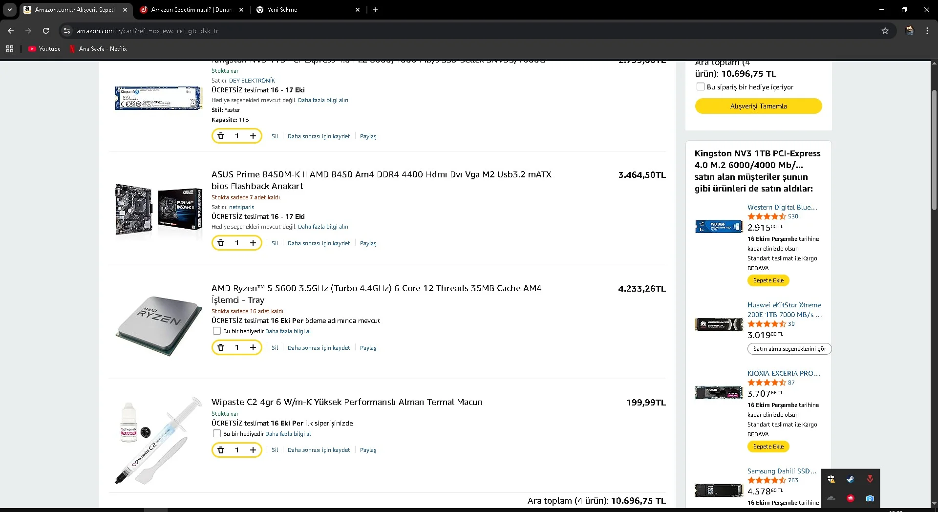Click Paylaş for the Wipaste C2 thermal paste
The height and width of the screenshot is (512, 938).
tap(368, 450)
